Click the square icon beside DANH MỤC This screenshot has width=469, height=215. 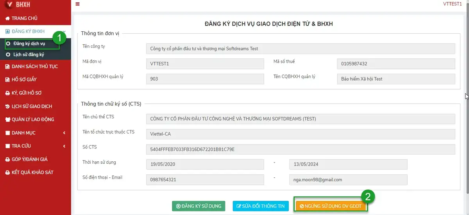[7, 133]
